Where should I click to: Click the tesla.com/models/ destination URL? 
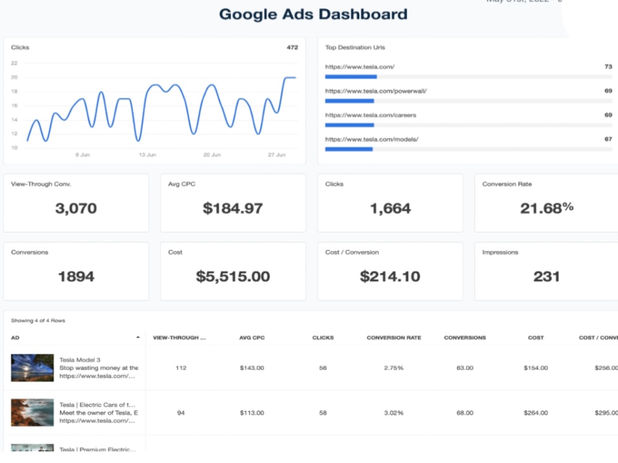click(371, 140)
